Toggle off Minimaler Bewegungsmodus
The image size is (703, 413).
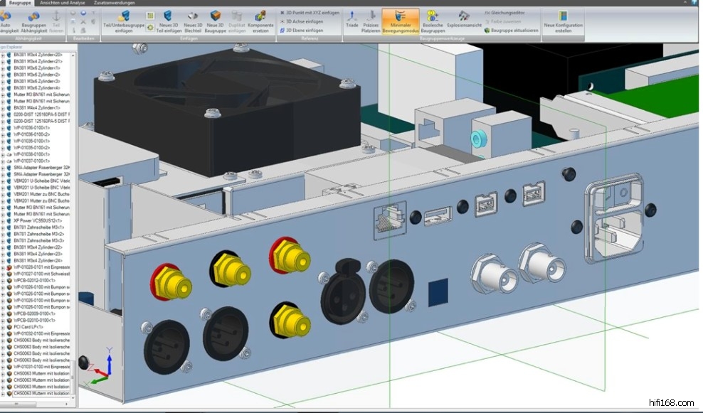pyautogui.click(x=401, y=16)
